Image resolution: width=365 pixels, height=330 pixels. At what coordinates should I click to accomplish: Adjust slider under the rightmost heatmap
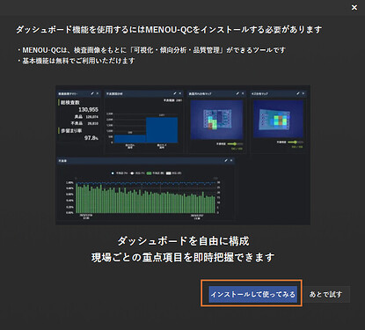click(296, 143)
